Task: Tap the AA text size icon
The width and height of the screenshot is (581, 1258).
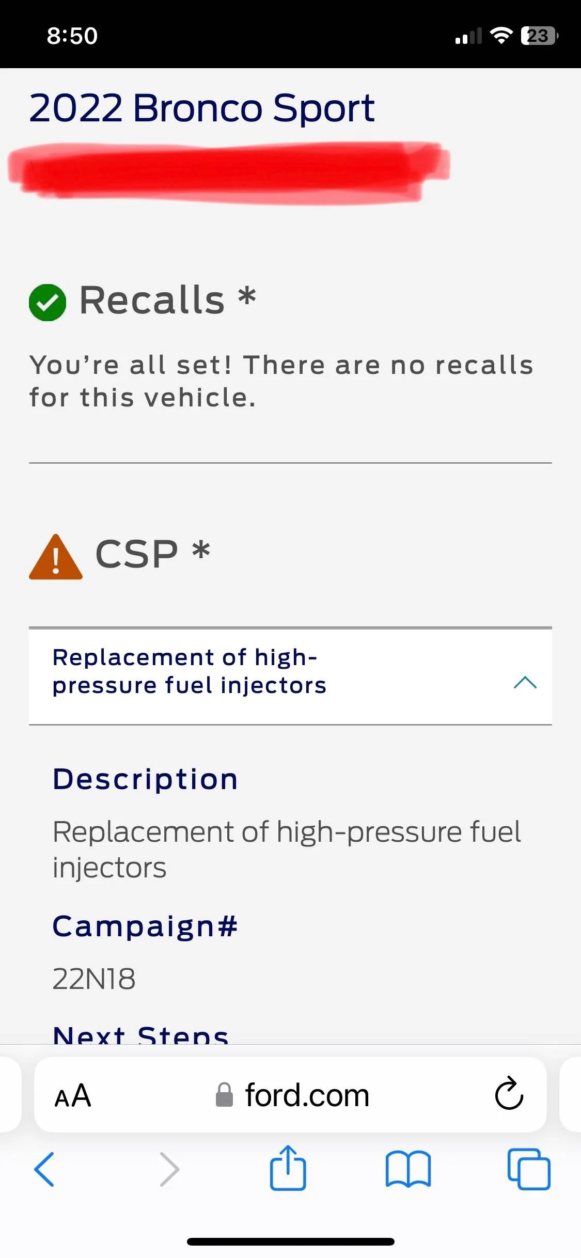Action: 72,1094
